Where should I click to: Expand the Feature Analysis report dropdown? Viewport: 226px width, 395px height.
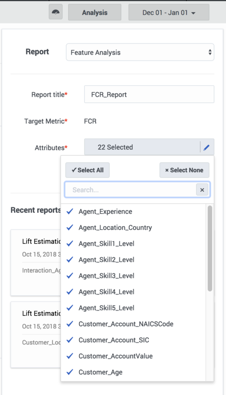140,52
